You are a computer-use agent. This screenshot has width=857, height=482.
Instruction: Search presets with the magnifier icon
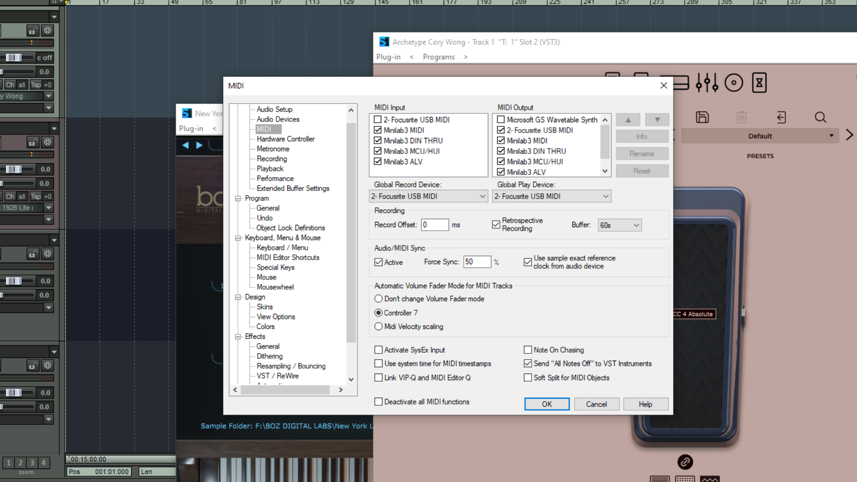[820, 117]
